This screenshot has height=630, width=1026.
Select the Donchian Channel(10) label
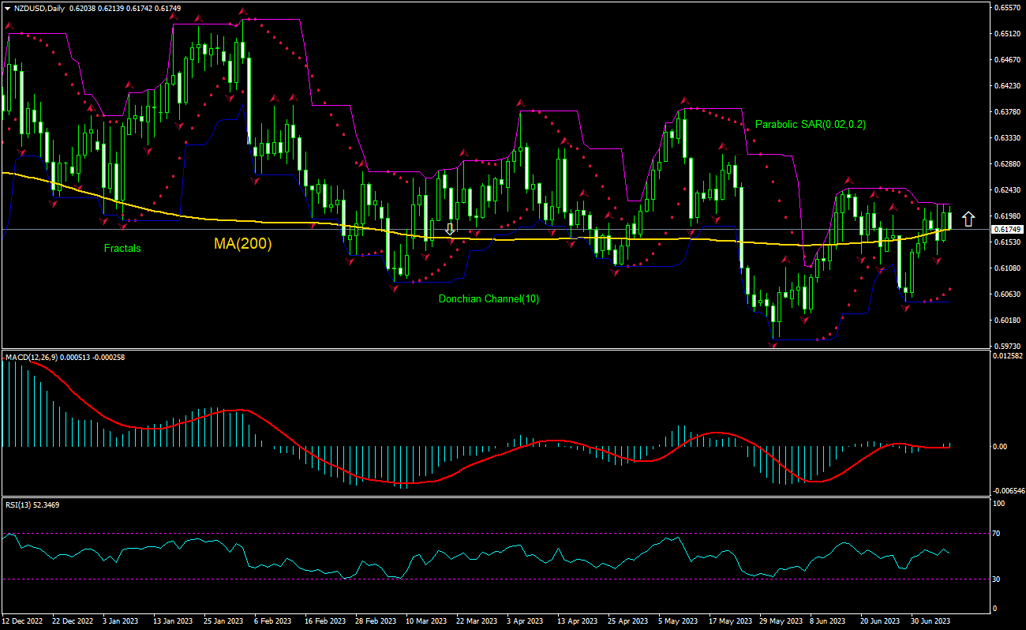489,298
